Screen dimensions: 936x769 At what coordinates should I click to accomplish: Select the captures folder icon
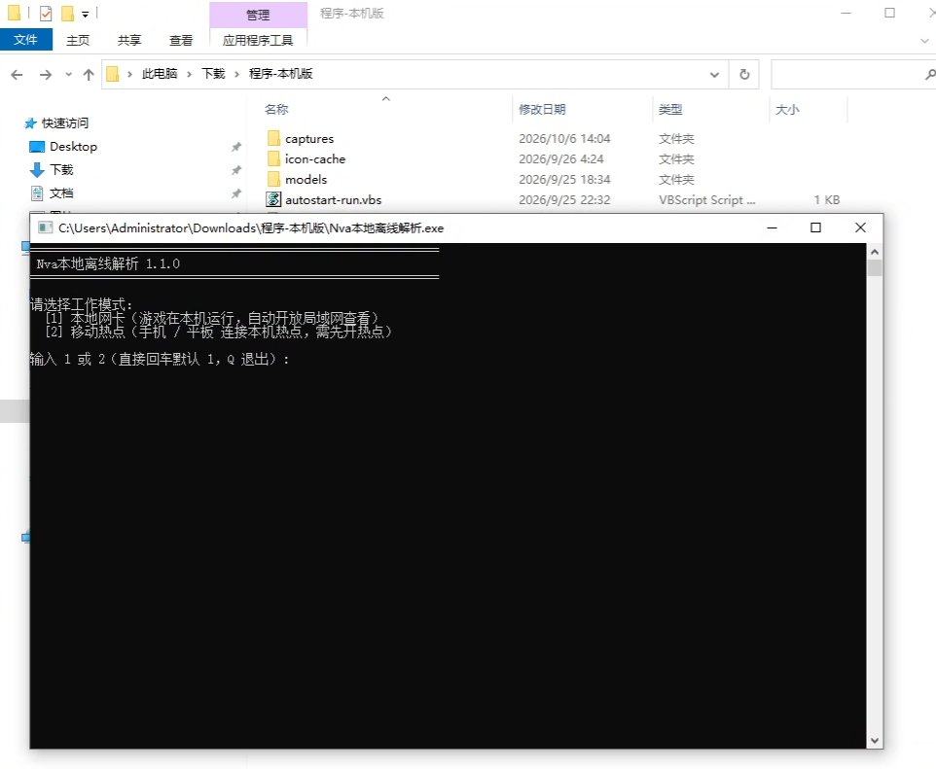(273, 138)
